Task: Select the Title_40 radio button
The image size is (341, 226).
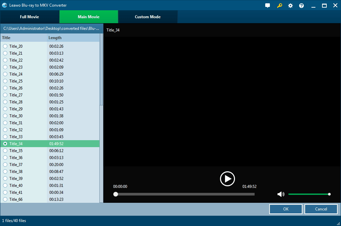Action: pyautogui.click(x=5, y=186)
